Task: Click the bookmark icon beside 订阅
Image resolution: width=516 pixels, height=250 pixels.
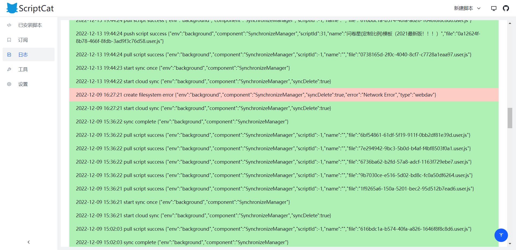Action: coord(9,40)
